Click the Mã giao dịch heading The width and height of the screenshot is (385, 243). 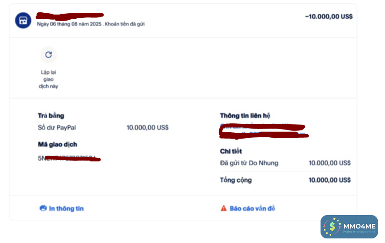(57, 144)
